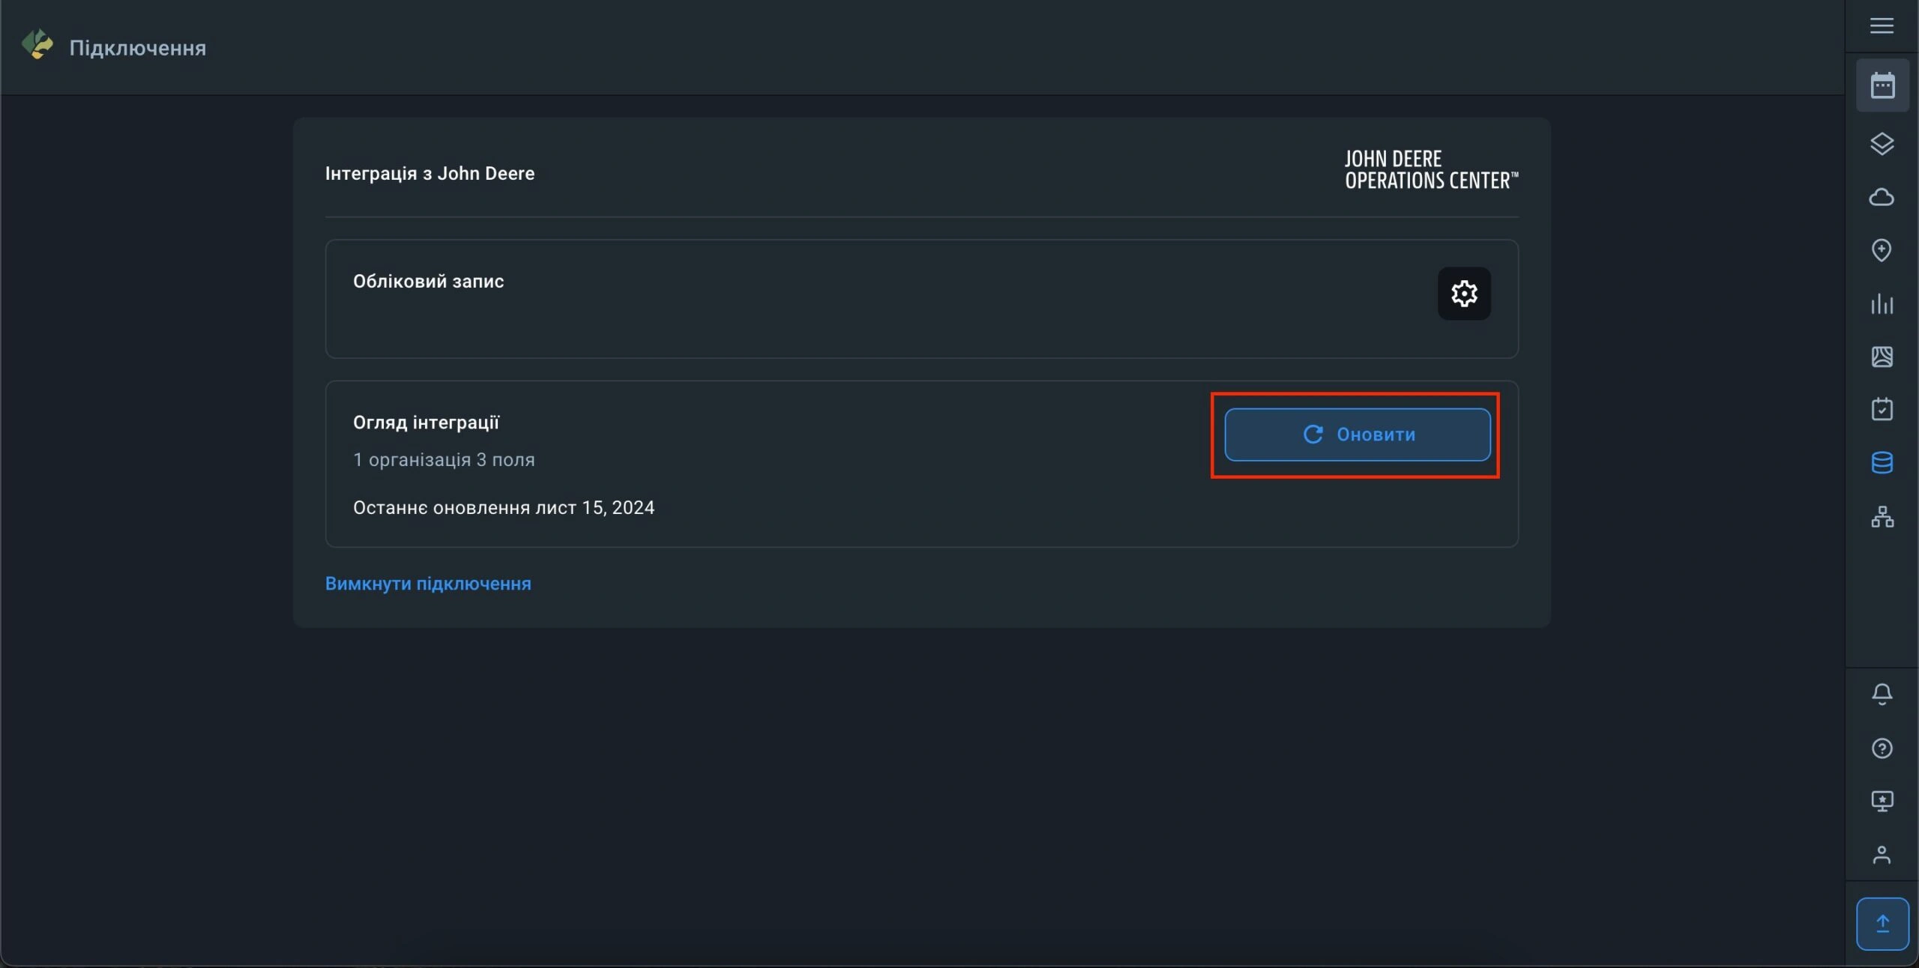Open the hamburger menu icon
The image size is (1919, 968).
pyautogui.click(x=1882, y=26)
